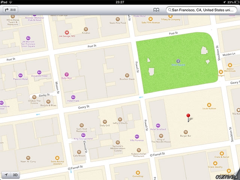Image resolution: width=240 pixels, height=180 pixels.
Task: Tap the Union Square info icon
Action: (x=178, y=61)
